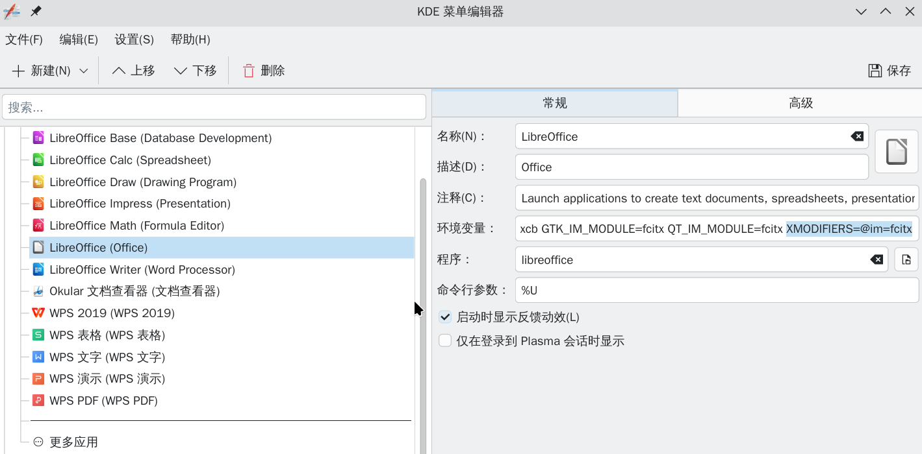The height and width of the screenshot is (454, 922).
Task: Click the 保存 button
Action: (x=890, y=71)
